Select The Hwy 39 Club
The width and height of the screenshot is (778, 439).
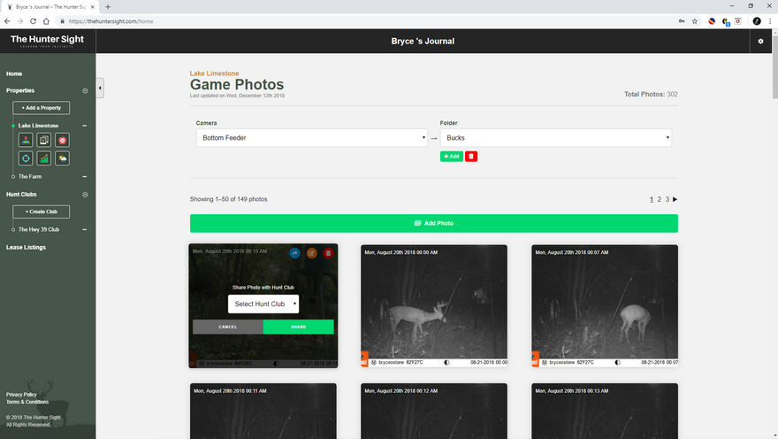click(x=39, y=230)
